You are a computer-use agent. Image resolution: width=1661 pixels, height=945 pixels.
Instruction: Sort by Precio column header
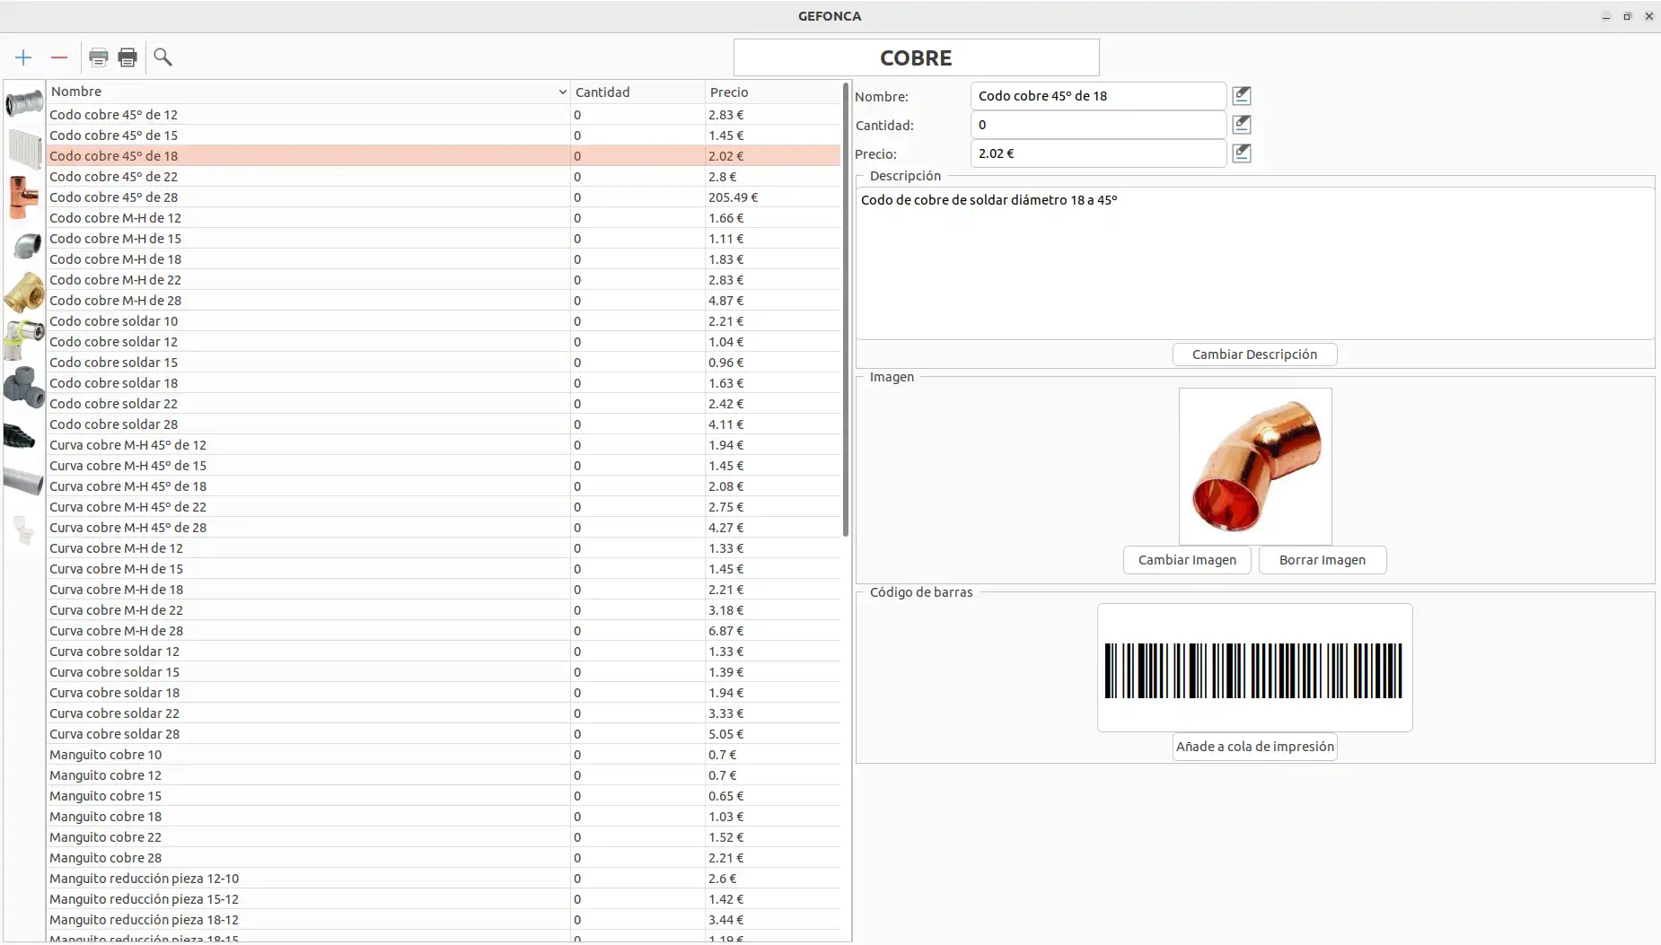coord(773,92)
